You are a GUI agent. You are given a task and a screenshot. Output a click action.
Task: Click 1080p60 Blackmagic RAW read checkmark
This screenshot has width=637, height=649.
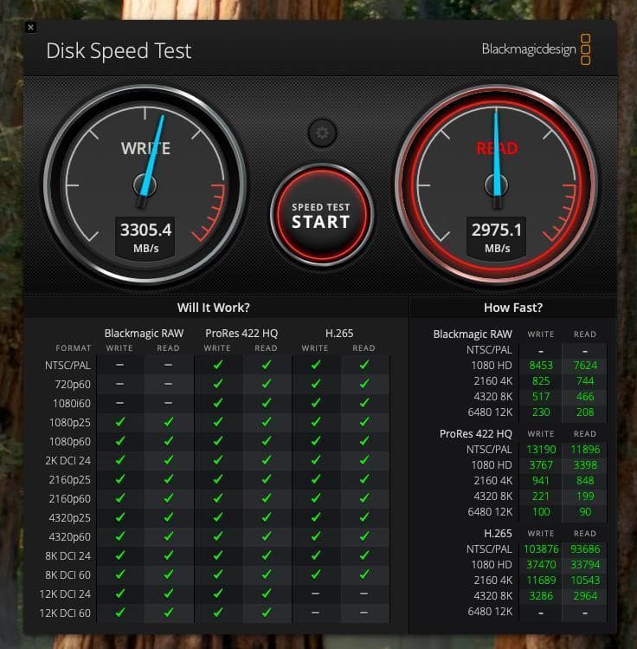coord(168,441)
